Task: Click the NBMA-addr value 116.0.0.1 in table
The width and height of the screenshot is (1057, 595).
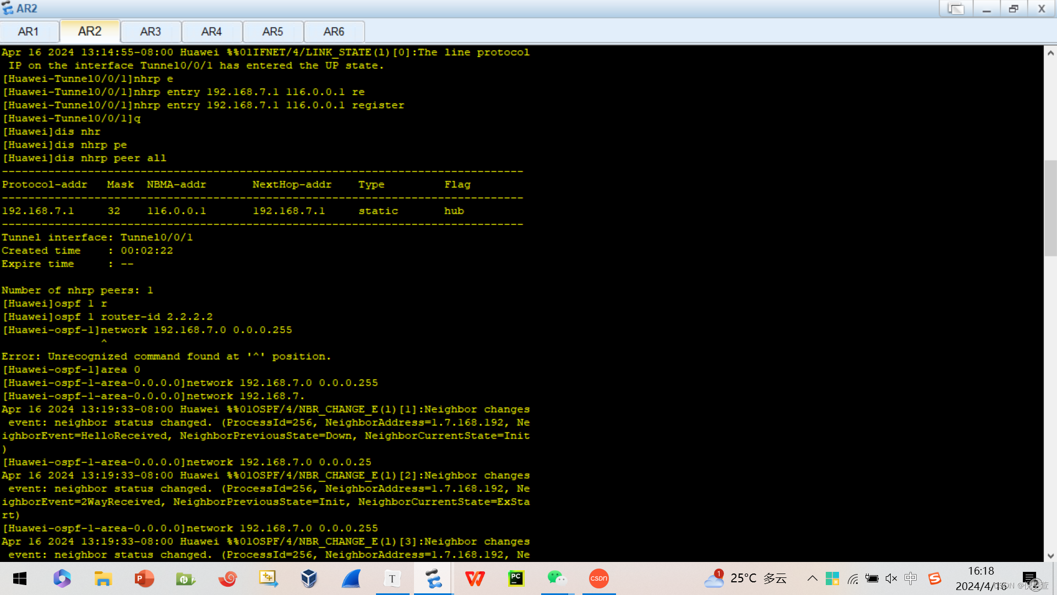Action: [177, 211]
